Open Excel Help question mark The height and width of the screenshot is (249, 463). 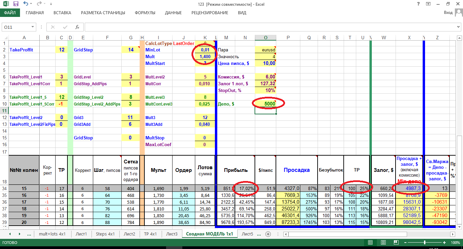coord(419,4)
